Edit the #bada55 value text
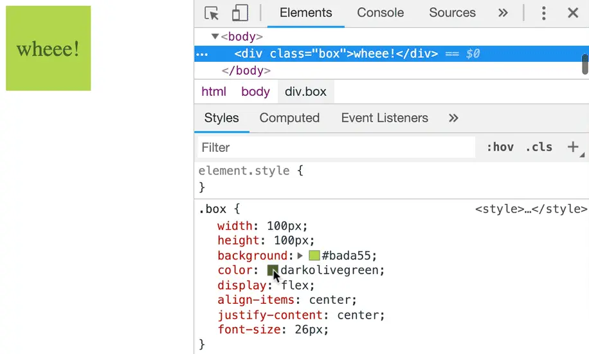Image resolution: width=589 pixels, height=354 pixels. pyautogui.click(x=346, y=256)
